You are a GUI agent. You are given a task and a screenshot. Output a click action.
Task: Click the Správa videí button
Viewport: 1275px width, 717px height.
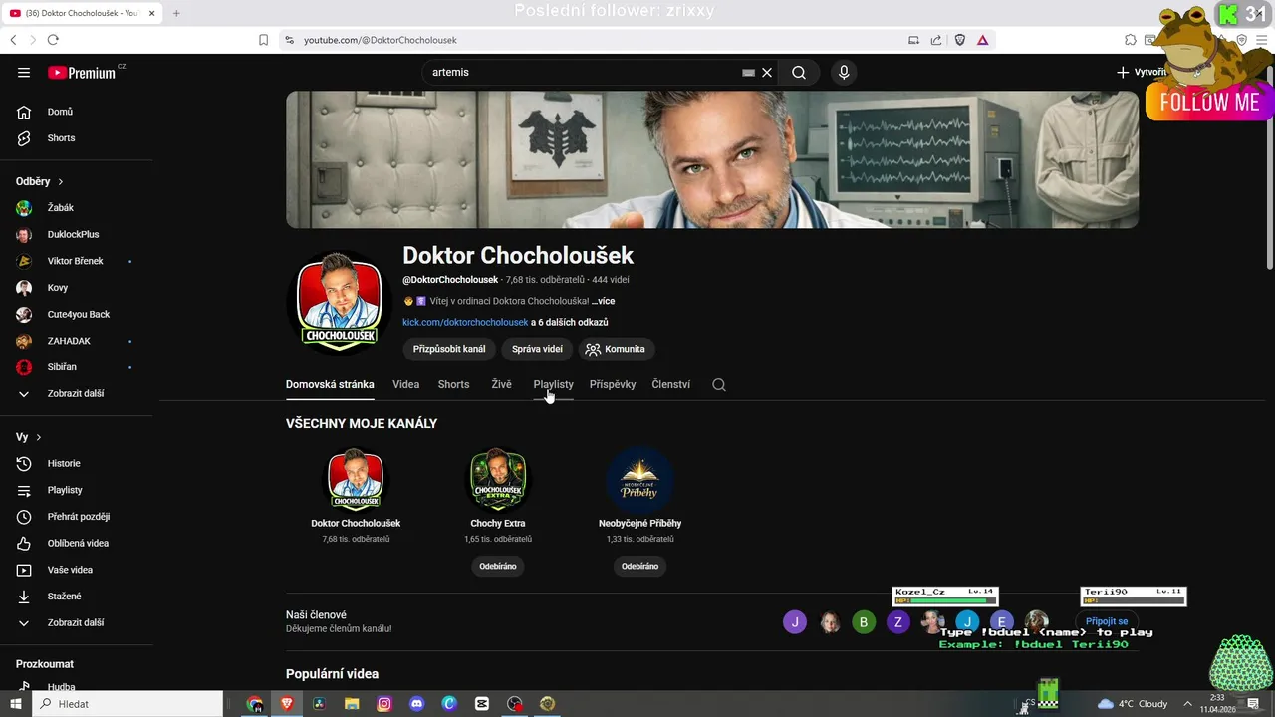537,349
